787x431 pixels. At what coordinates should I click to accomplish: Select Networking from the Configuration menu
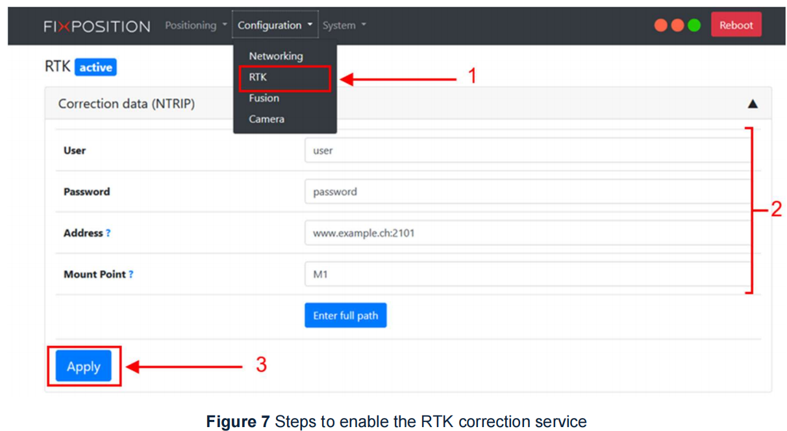tap(275, 56)
